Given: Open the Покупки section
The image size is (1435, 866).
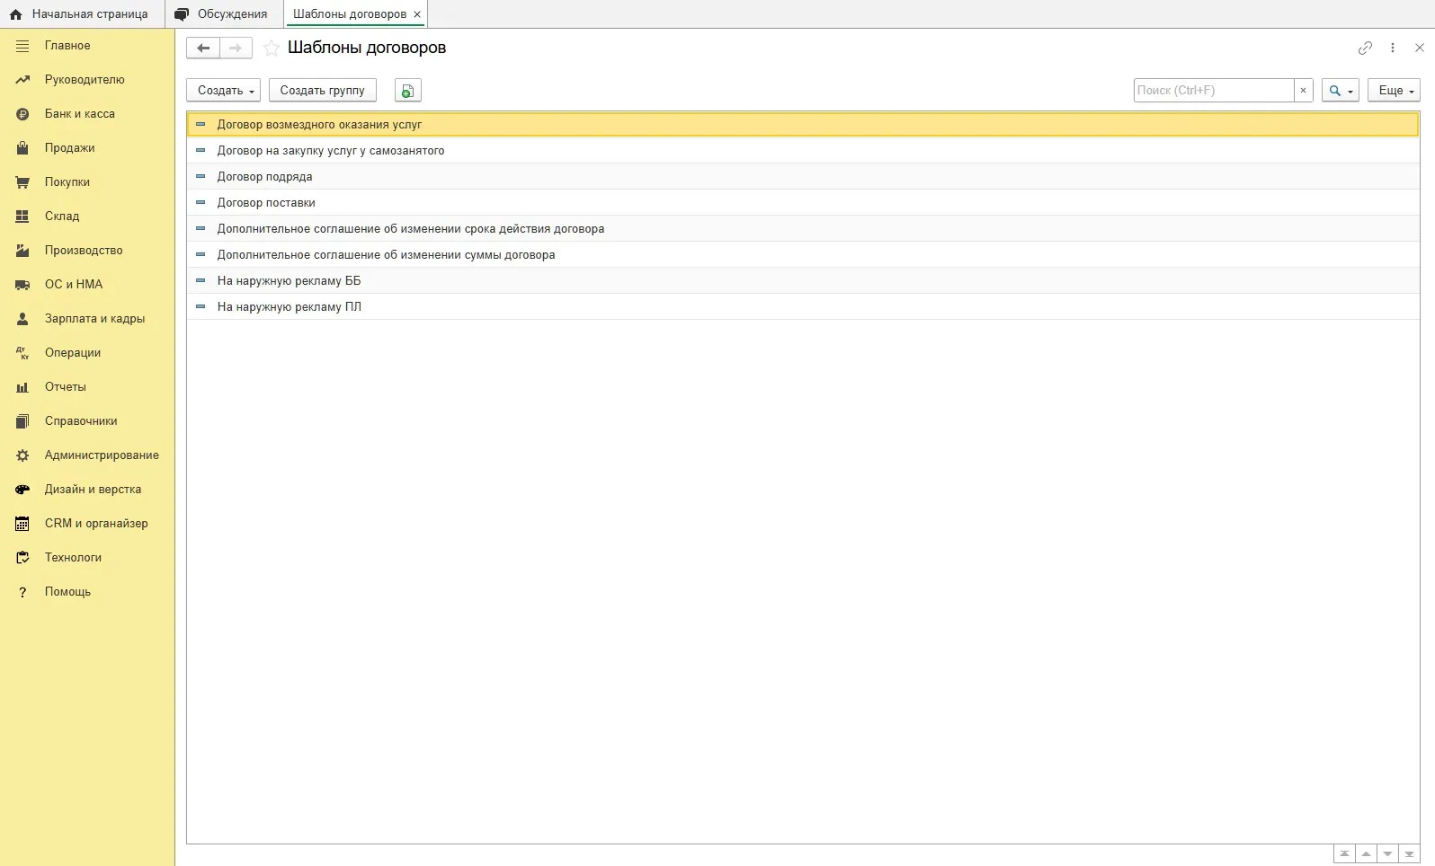Looking at the screenshot, I should click(x=87, y=182).
